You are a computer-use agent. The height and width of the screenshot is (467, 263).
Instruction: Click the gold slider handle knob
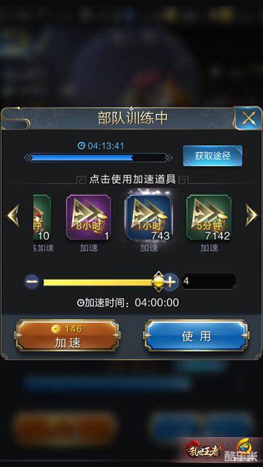click(x=158, y=281)
